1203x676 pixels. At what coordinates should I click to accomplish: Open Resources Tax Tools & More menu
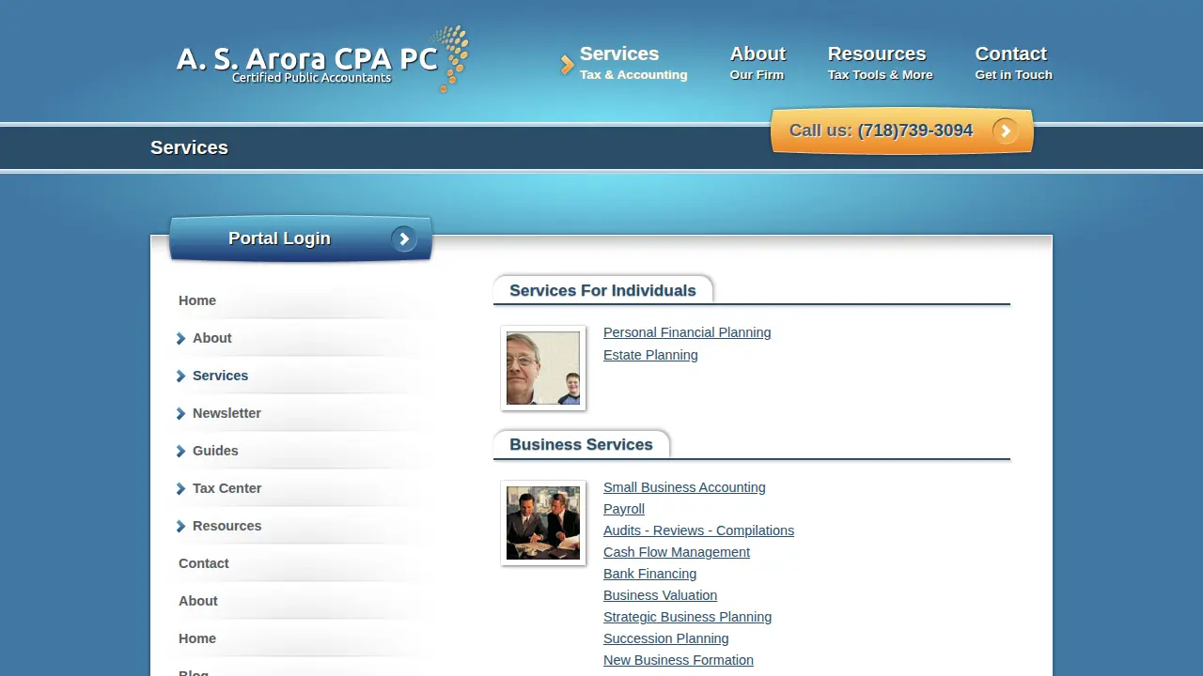(x=881, y=63)
